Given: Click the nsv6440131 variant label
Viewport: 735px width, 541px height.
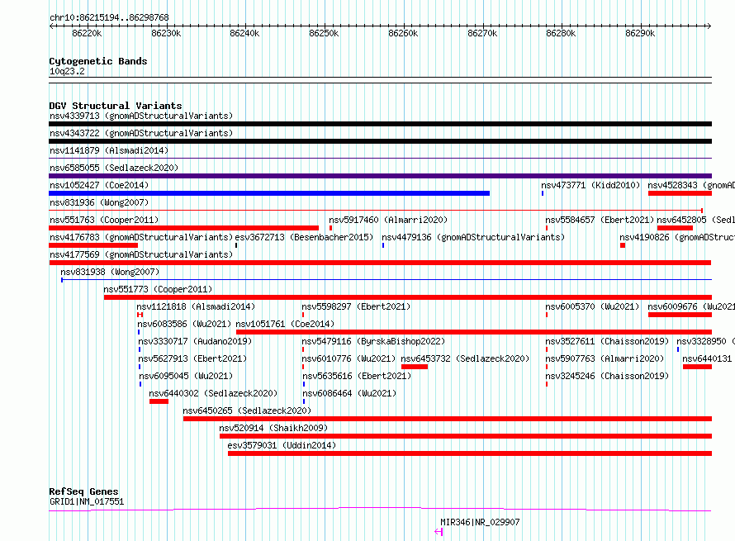Looking at the screenshot, I should coord(709,358).
